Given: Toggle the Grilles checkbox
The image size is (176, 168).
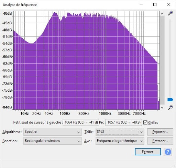Looking at the screenshot, I should (145, 122).
